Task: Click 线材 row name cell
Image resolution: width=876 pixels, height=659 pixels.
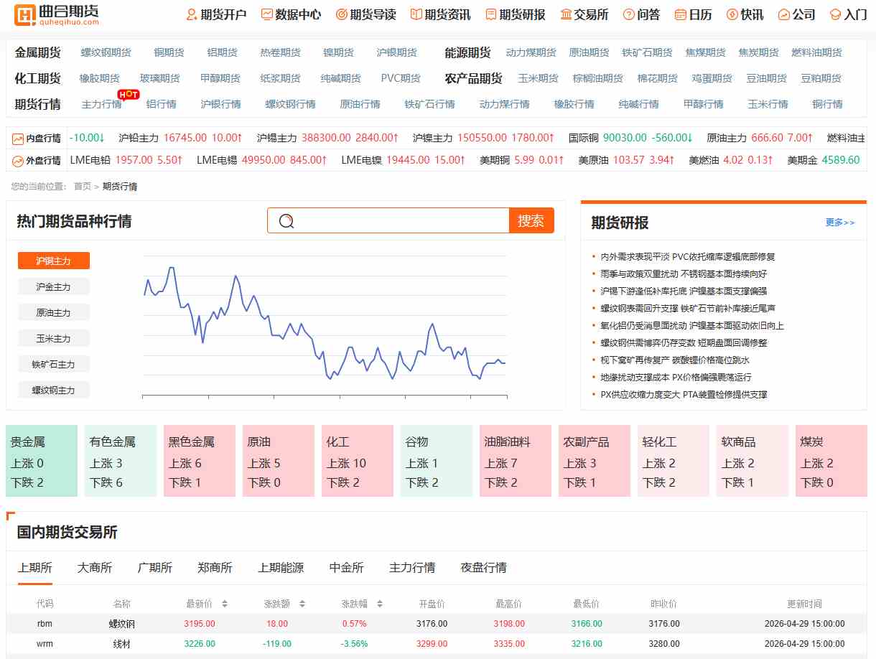Action: pos(122,644)
